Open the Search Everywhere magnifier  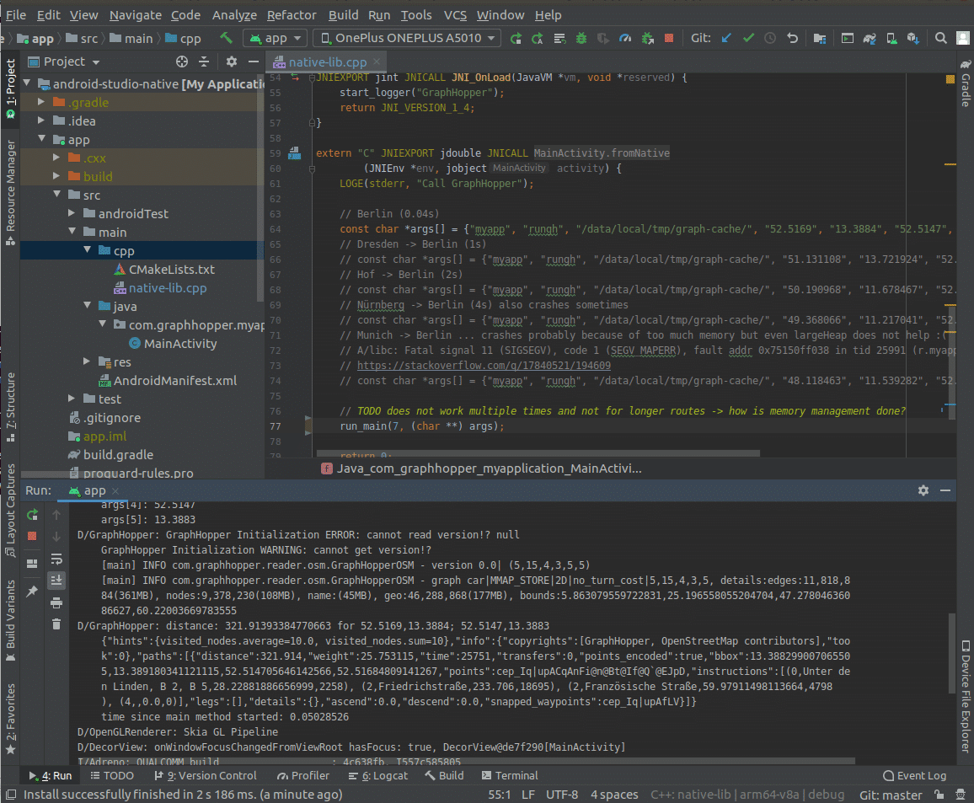coord(941,38)
